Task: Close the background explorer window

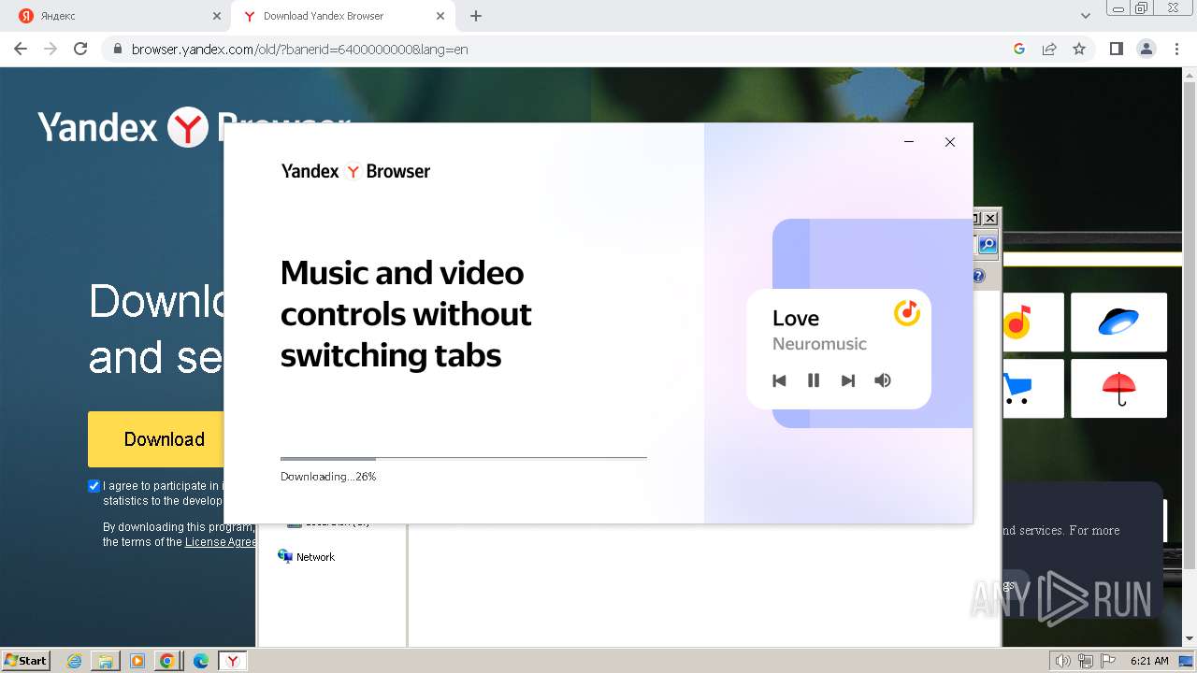Action: [990, 218]
